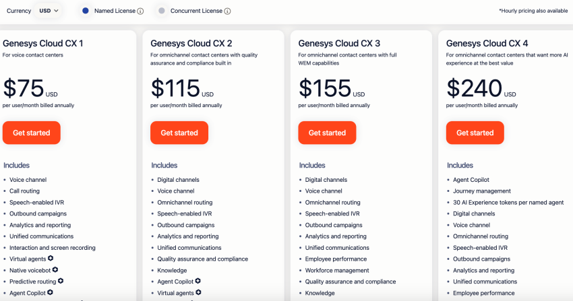Get started with Genesys Cloud CX 3
This screenshot has width=573, height=301.
pyautogui.click(x=327, y=133)
